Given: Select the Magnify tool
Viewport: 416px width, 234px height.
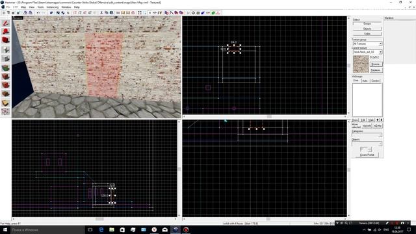Looking at the screenshot, I should [x=6, y=32].
